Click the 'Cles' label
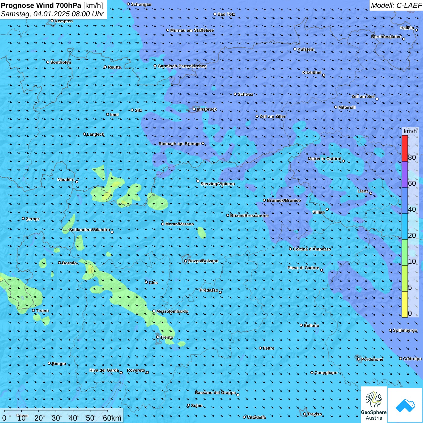The image size is (423, 423). coord(153,283)
